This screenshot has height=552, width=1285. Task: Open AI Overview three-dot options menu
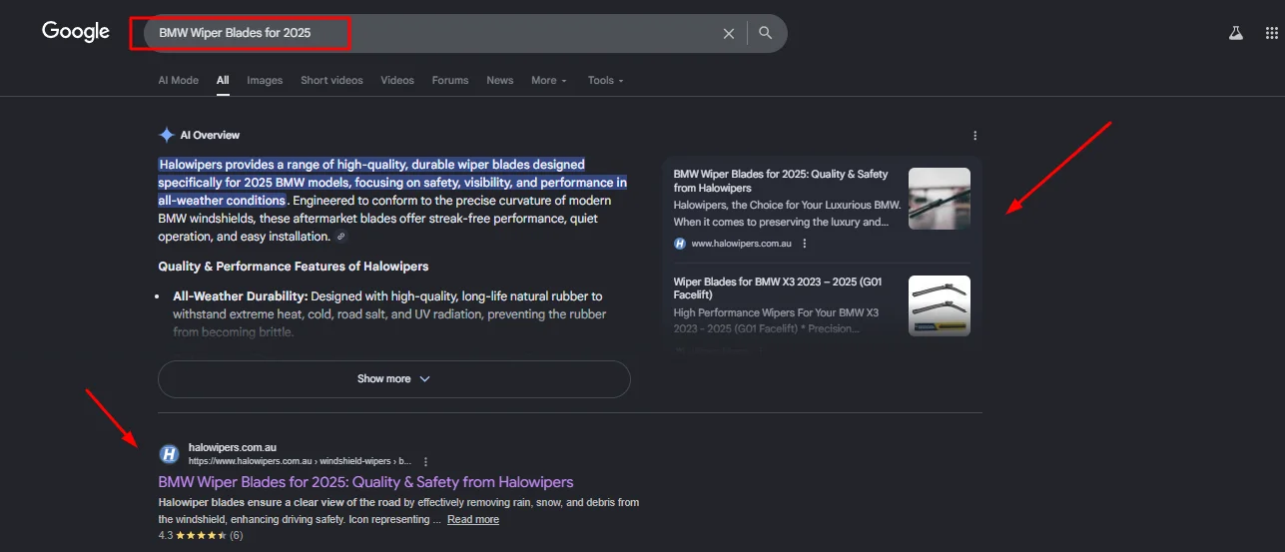point(975,136)
